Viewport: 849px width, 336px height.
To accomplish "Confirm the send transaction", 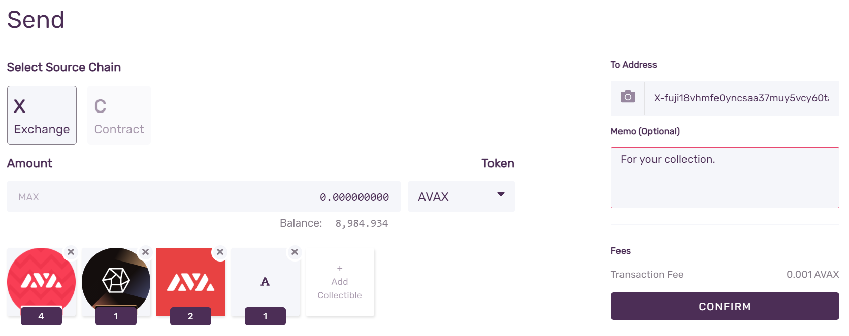I will point(725,306).
